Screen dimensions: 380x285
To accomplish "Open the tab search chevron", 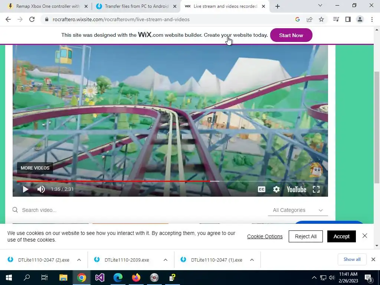I will coord(320,5).
